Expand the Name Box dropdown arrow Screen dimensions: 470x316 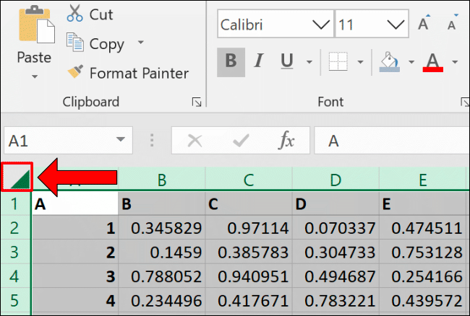(121, 140)
